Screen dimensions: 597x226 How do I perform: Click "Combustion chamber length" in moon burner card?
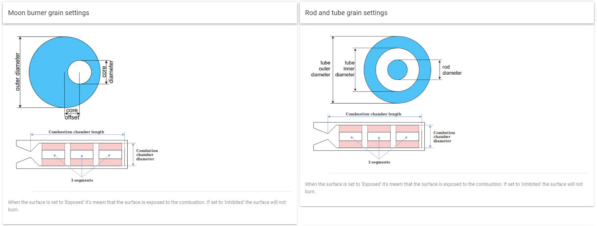pyautogui.click(x=76, y=132)
